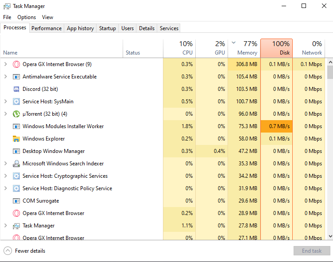
Task: Click the Fewer details link
Action: point(30,251)
